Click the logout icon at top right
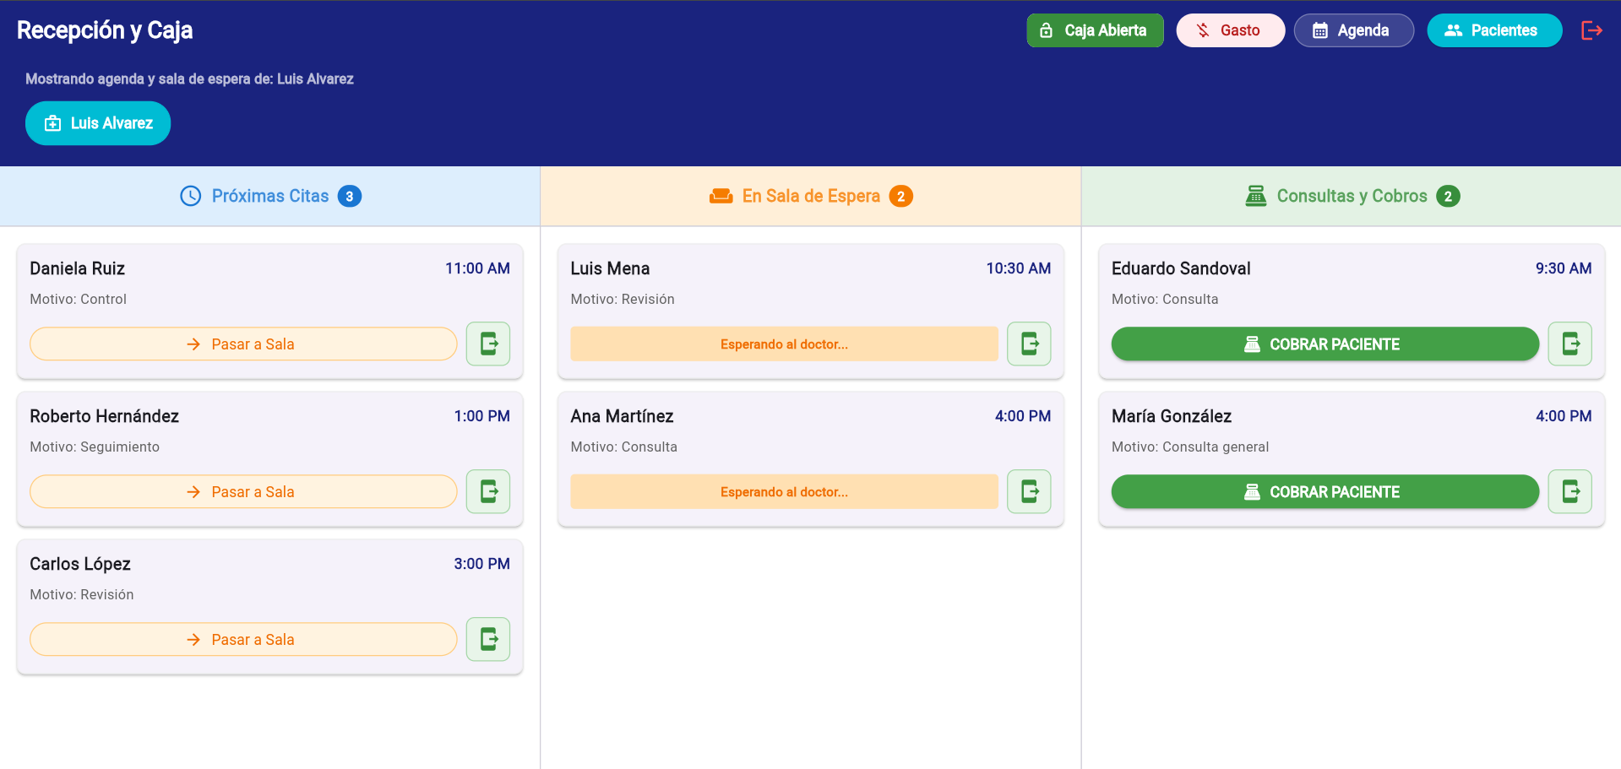Image resolution: width=1621 pixels, height=769 pixels. [x=1591, y=30]
